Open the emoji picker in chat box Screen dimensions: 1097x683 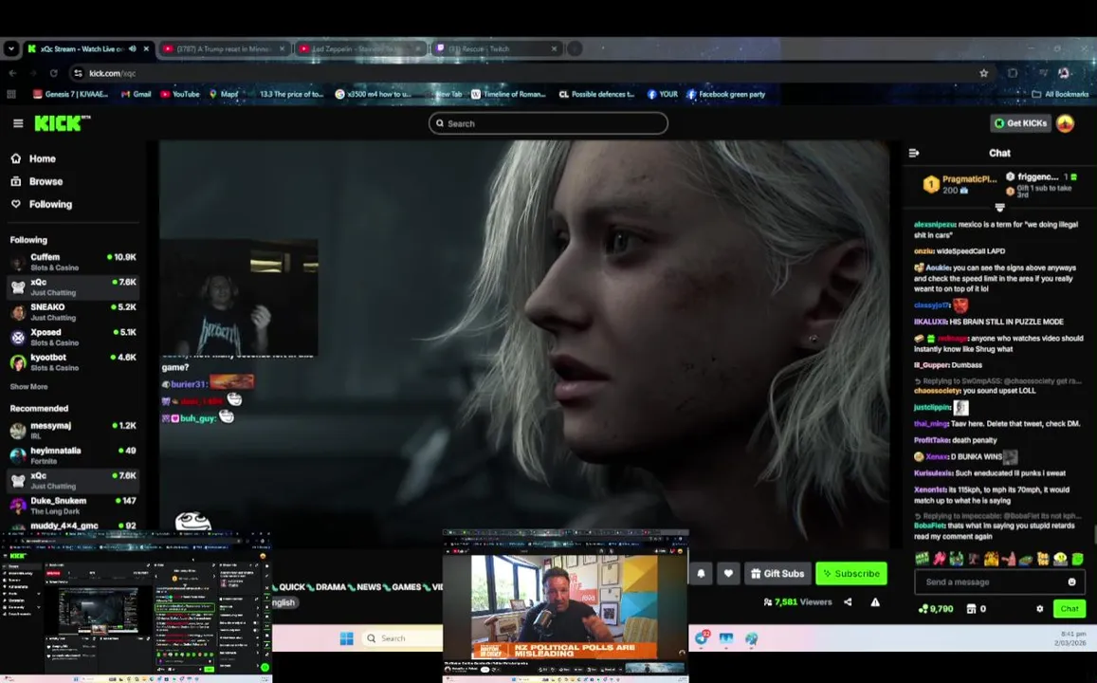pos(1071,581)
